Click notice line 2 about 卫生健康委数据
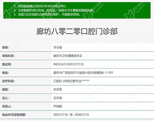Viewport: 154px width, 121px height. coord(54,10)
